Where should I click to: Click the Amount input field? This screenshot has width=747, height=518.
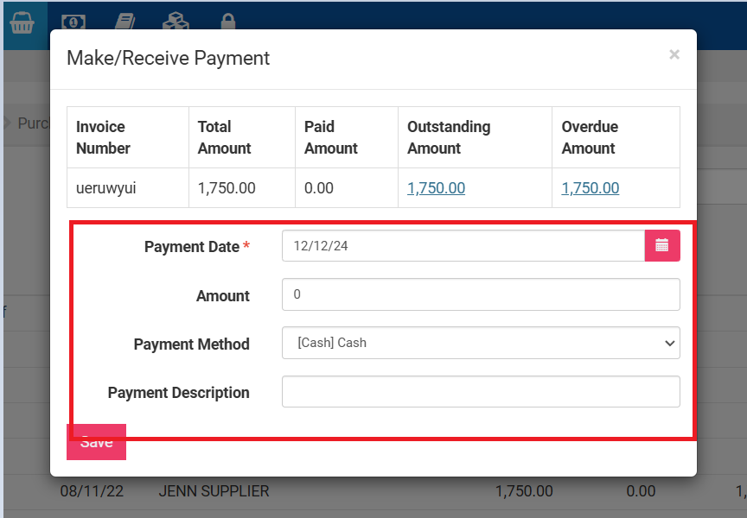[x=481, y=294]
